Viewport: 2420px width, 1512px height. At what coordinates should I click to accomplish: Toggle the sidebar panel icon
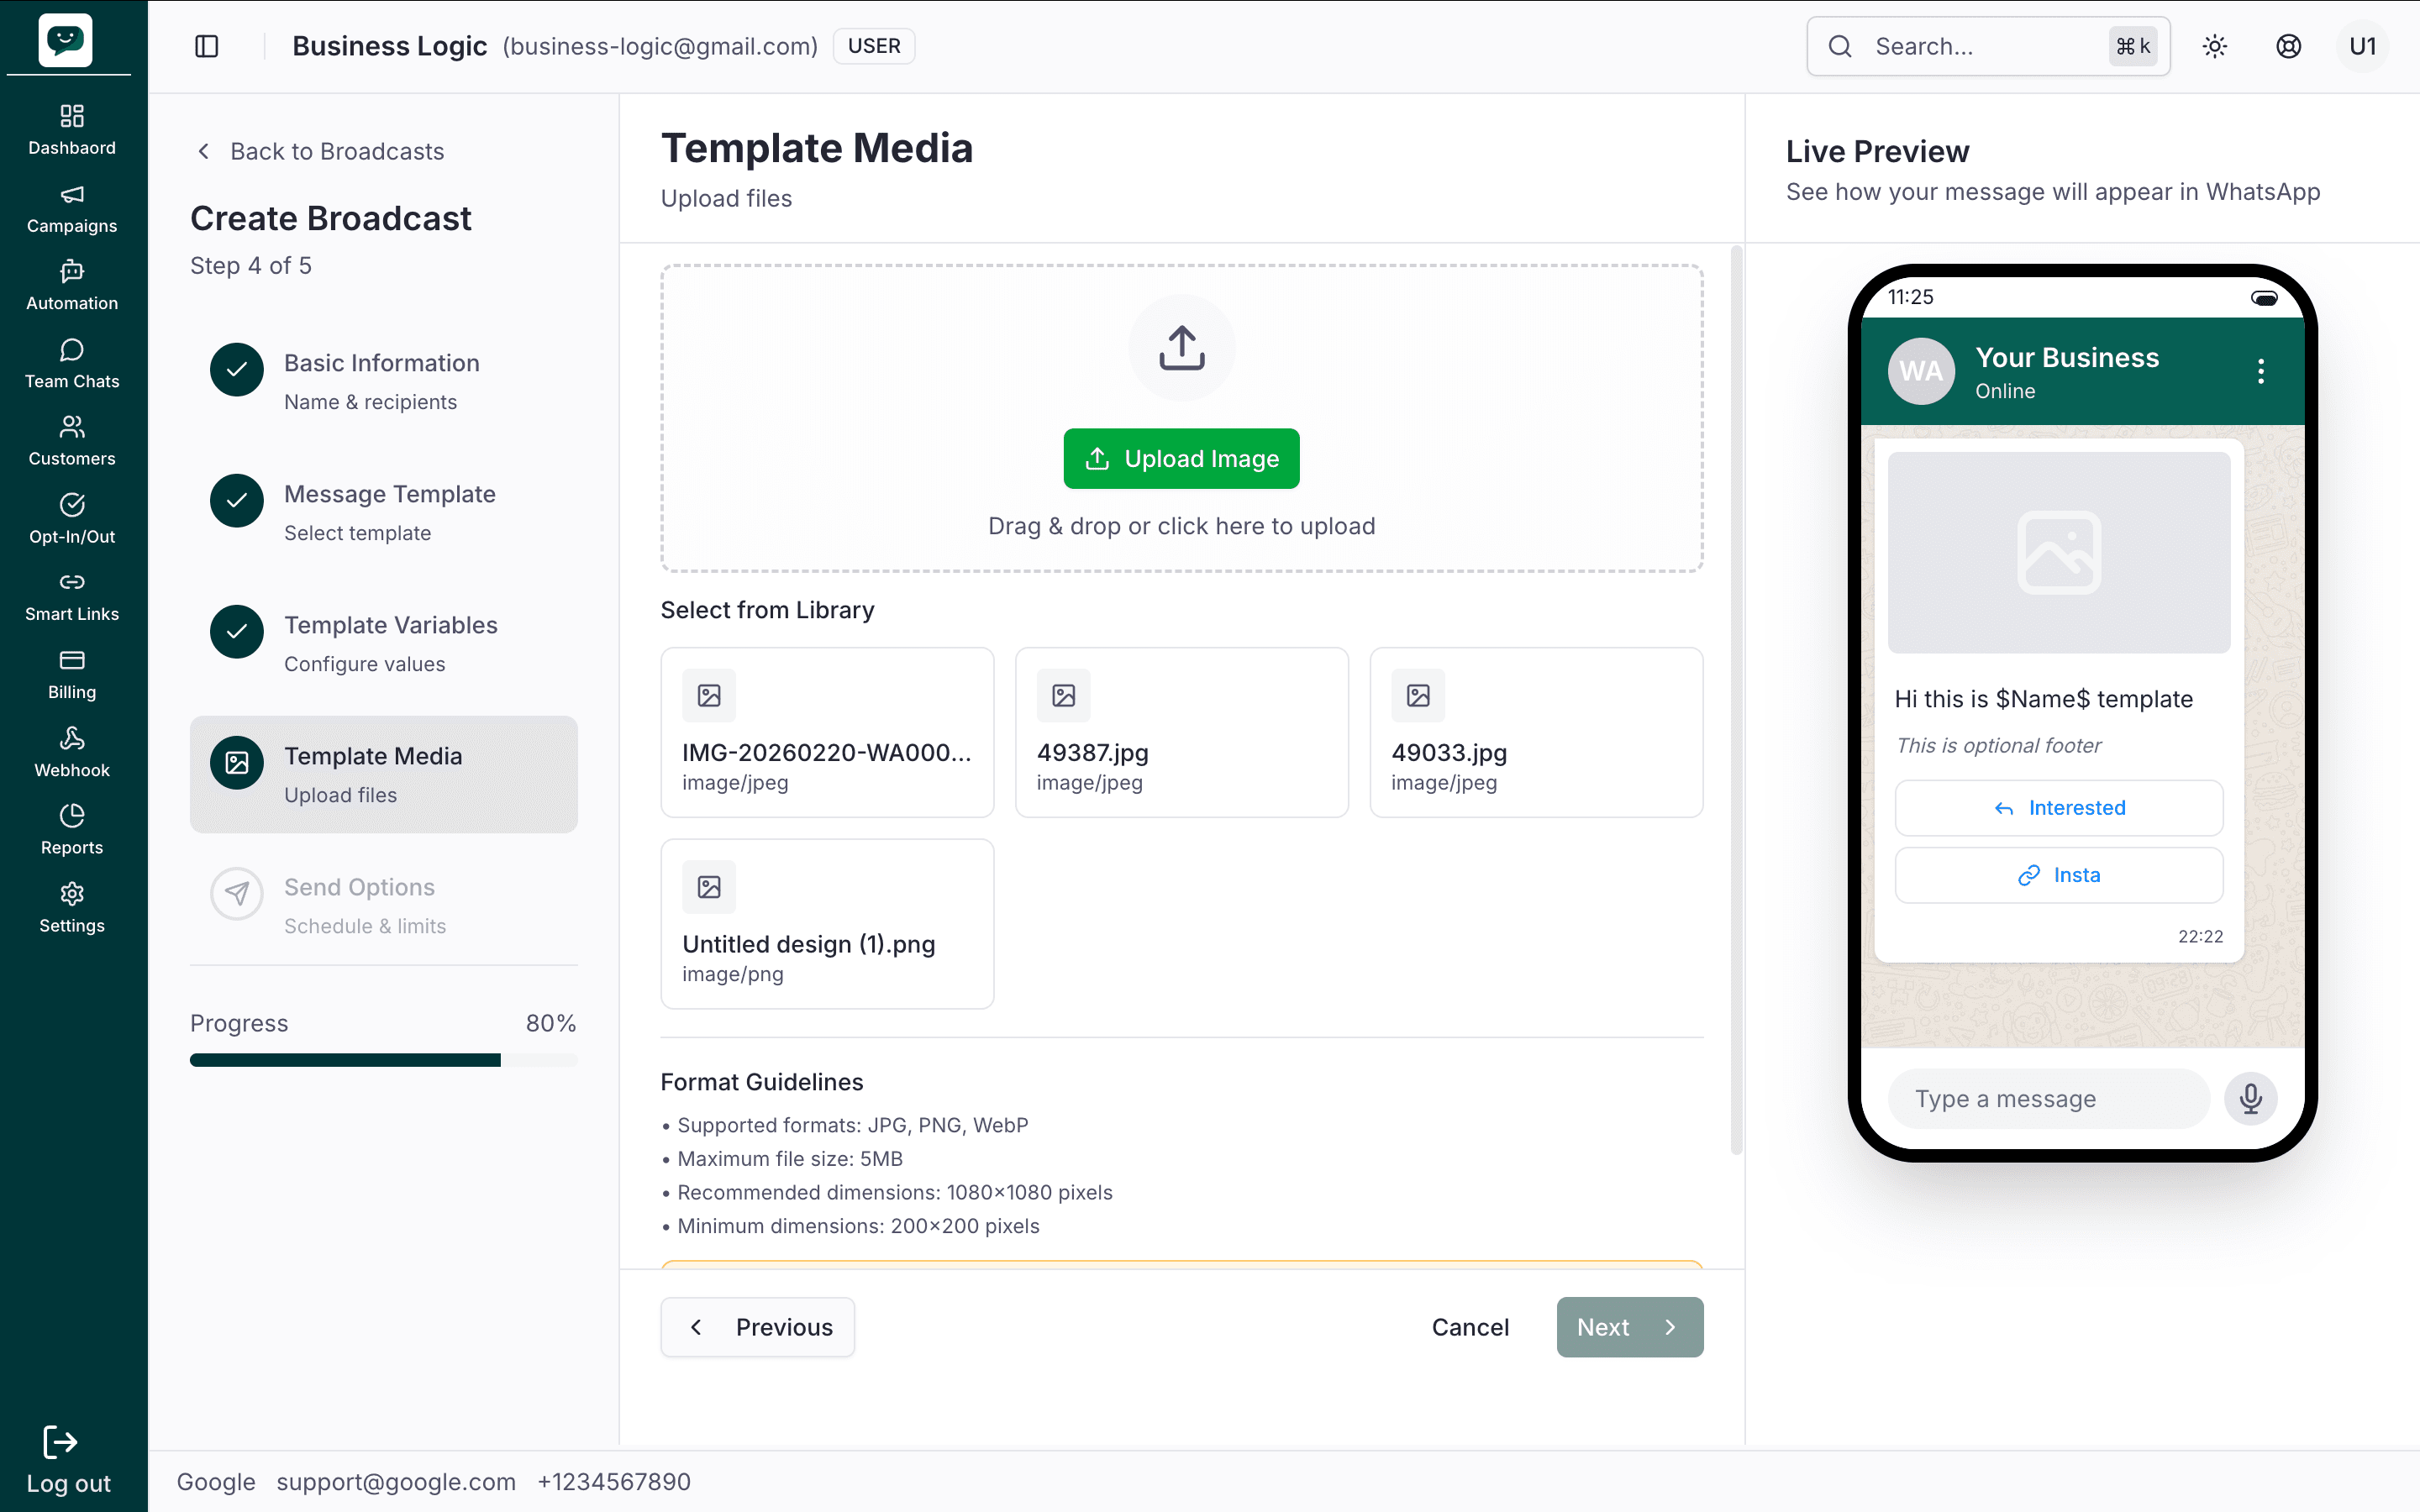pos(207,46)
